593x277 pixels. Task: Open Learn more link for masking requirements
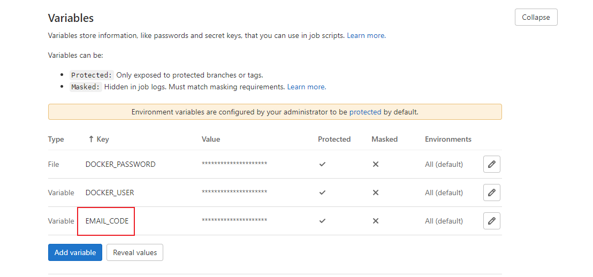pyautogui.click(x=306, y=87)
